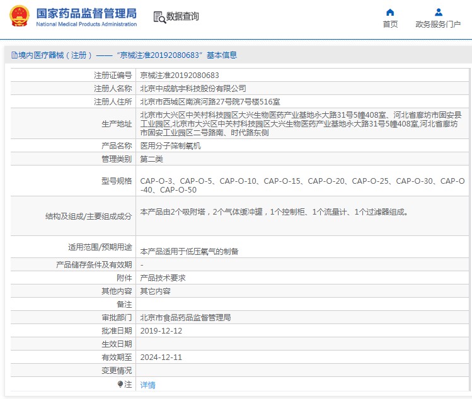Screen dimensions: 472x399
Task: Go to 首页 home page
Action: 390,24
